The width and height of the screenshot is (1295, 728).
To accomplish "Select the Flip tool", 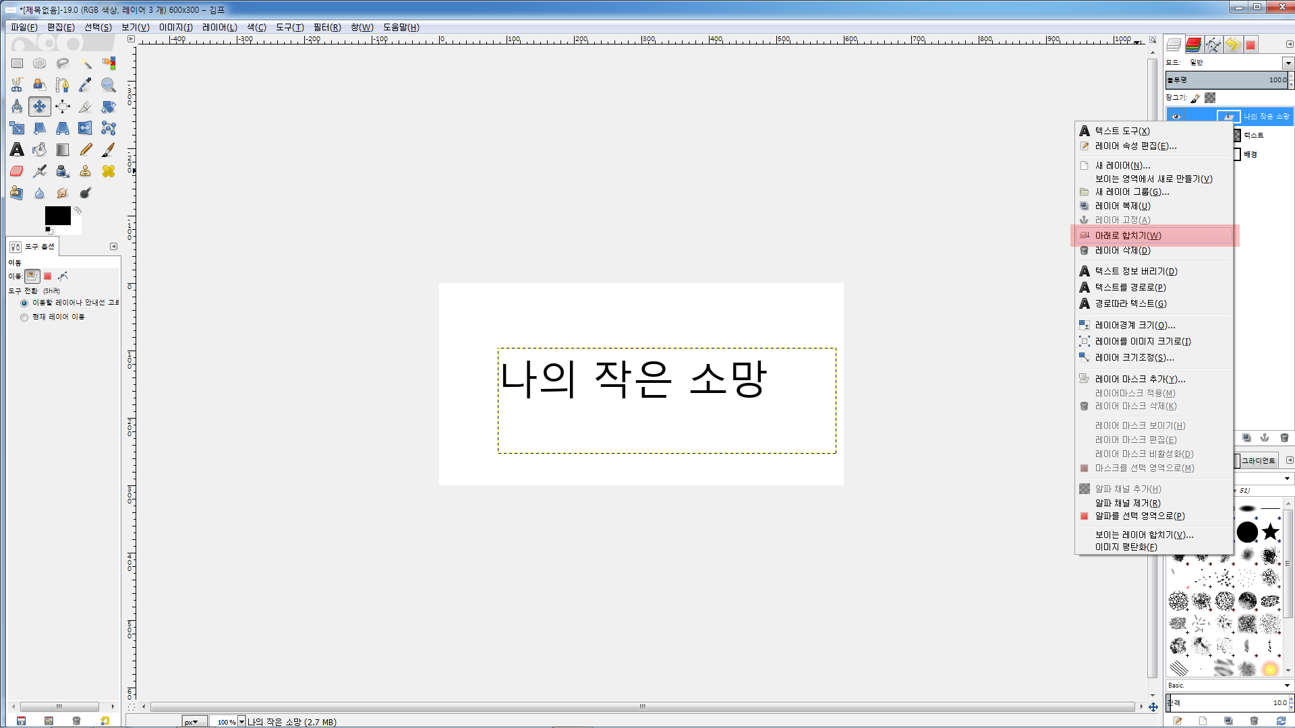I will click(86, 128).
